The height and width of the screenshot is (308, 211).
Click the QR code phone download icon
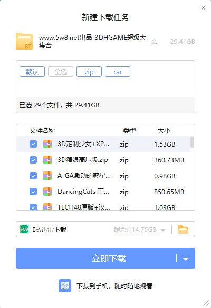[65, 286]
